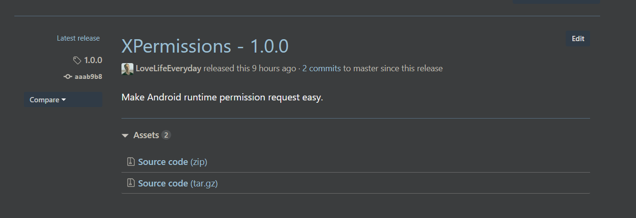
Task: Click the '9 hours ago' release timestamp
Action: point(274,68)
